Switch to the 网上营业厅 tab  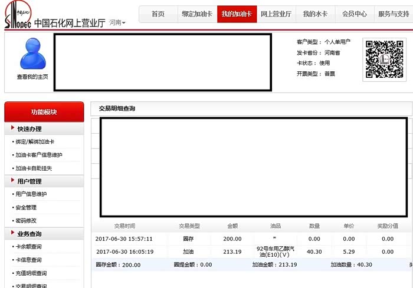[x=276, y=14]
